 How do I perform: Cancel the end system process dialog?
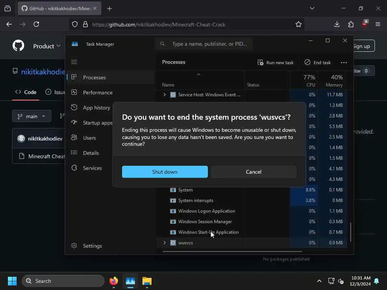point(254,172)
